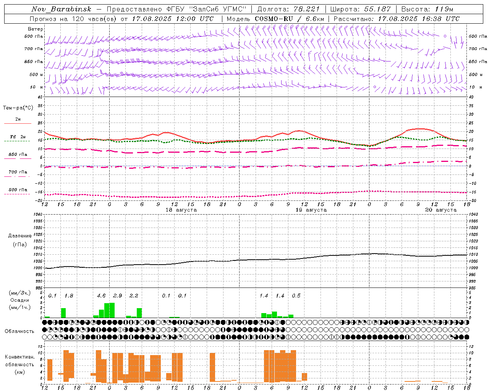Select the 'Конвективн.' convective cloud label
Viewport: 489px width, 391px height.
point(20,357)
